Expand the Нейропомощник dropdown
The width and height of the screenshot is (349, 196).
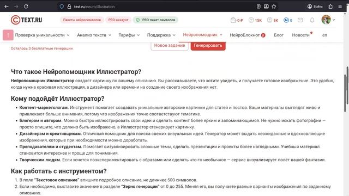click(x=202, y=35)
